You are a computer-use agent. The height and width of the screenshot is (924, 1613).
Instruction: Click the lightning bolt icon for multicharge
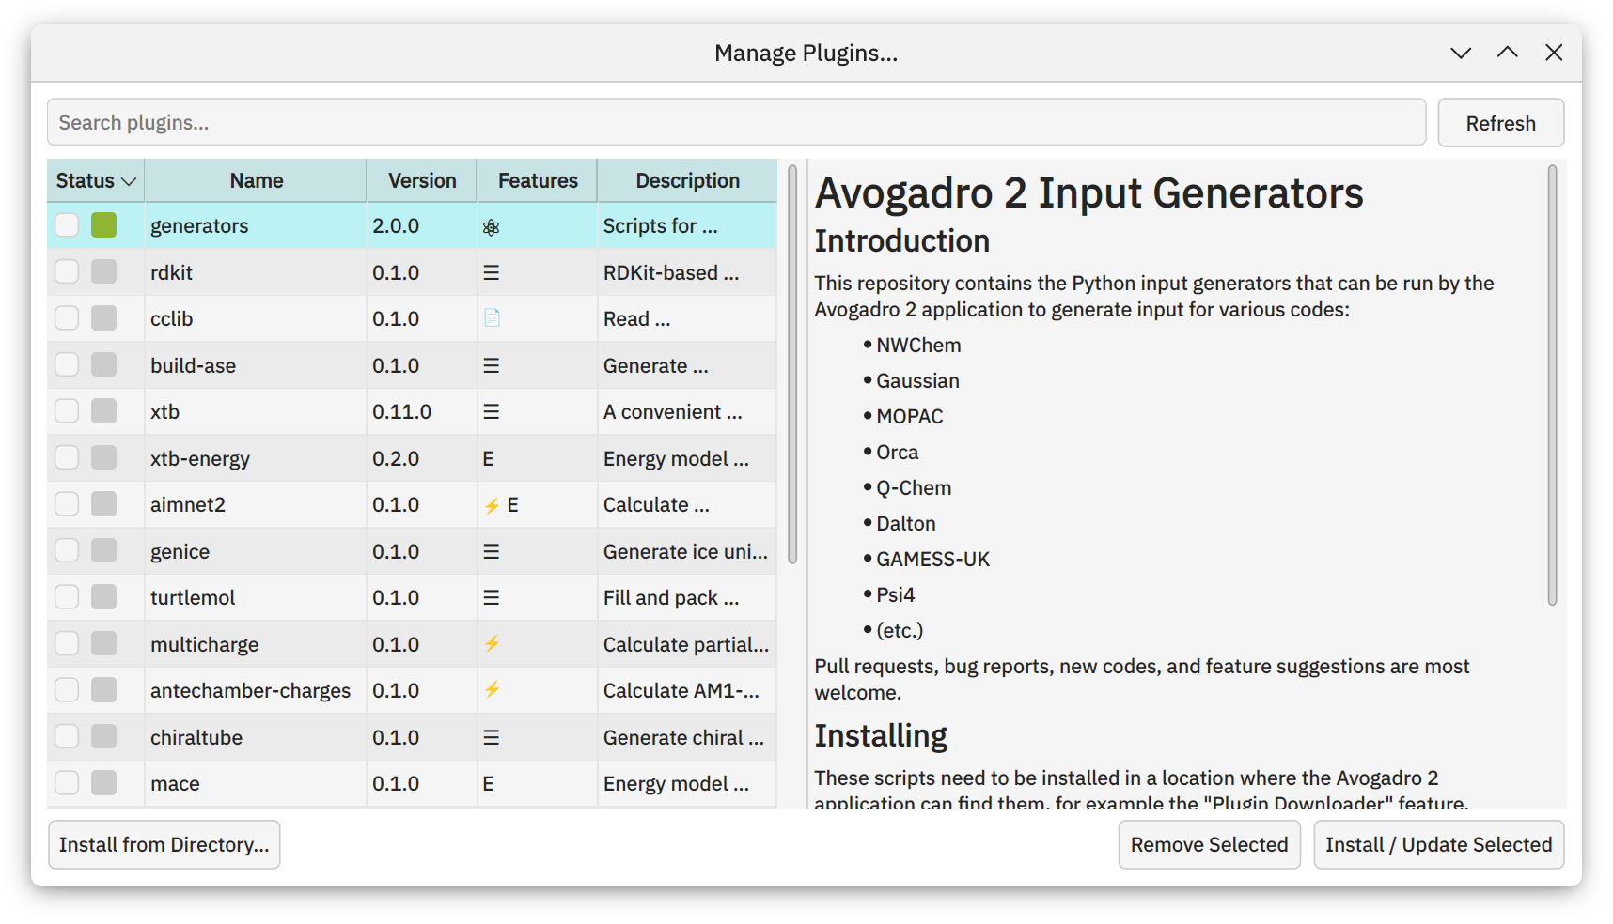tap(492, 644)
